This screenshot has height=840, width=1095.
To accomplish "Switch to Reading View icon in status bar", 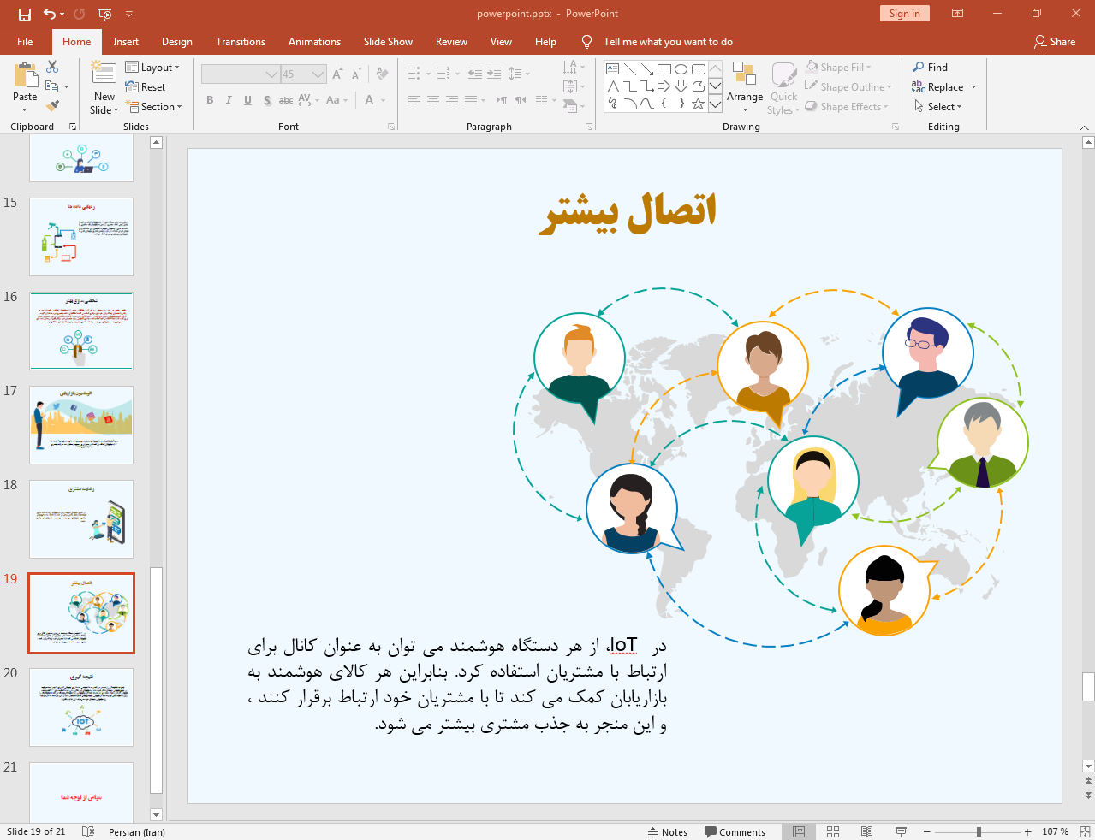I will pyautogui.click(x=866, y=831).
